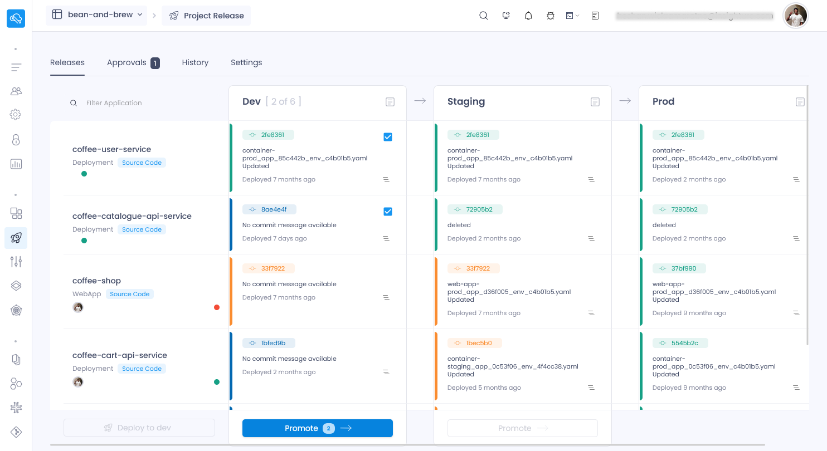Open search from the top bar

(484, 16)
